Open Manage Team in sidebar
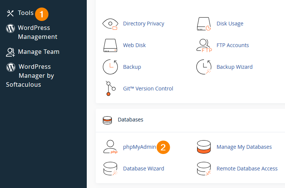285x188 pixels. click(x=39, y=52)
